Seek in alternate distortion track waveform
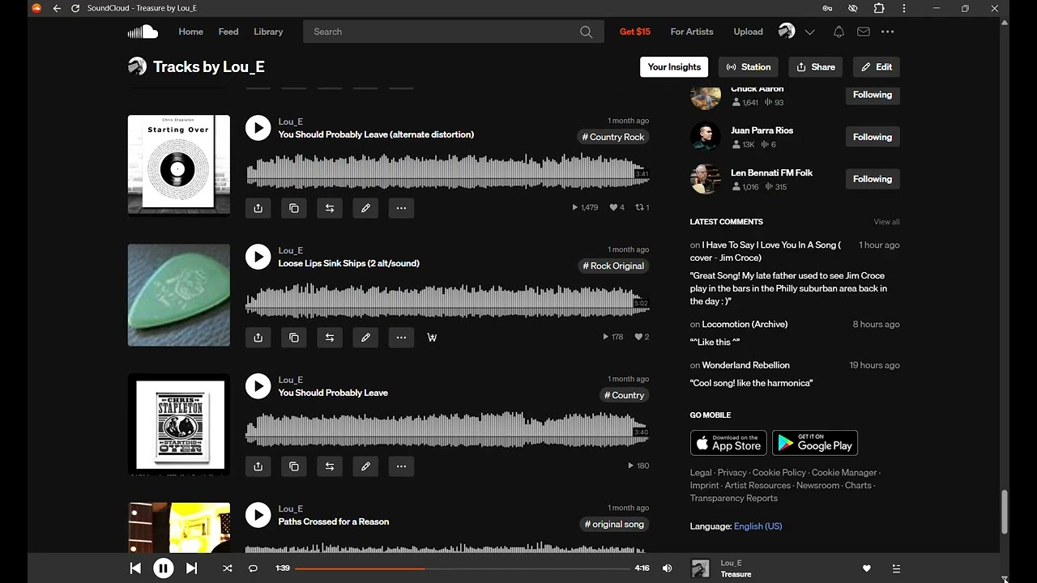This screenshot has width=1037, height=583. tap(447, 172)
